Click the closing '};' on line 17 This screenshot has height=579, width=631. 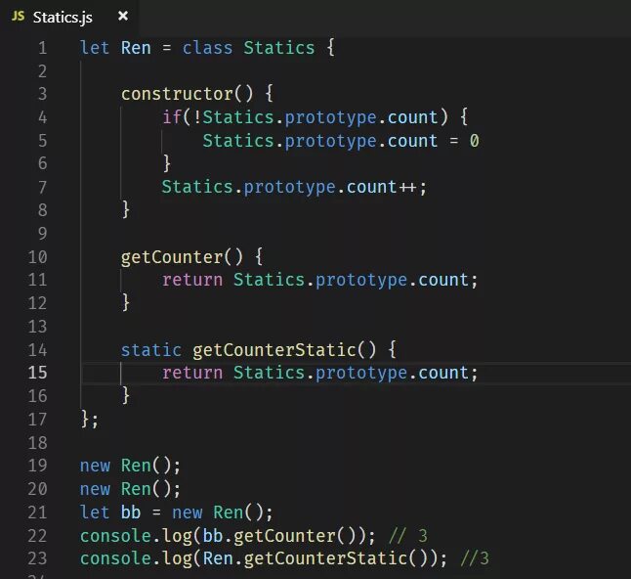point(89,420)
